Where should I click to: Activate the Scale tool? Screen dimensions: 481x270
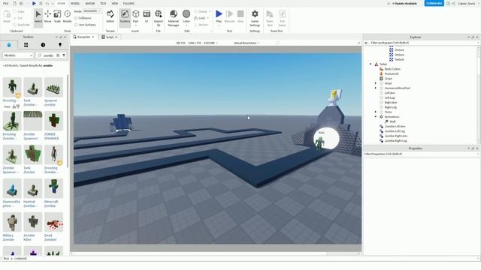(x=57, y=16)
